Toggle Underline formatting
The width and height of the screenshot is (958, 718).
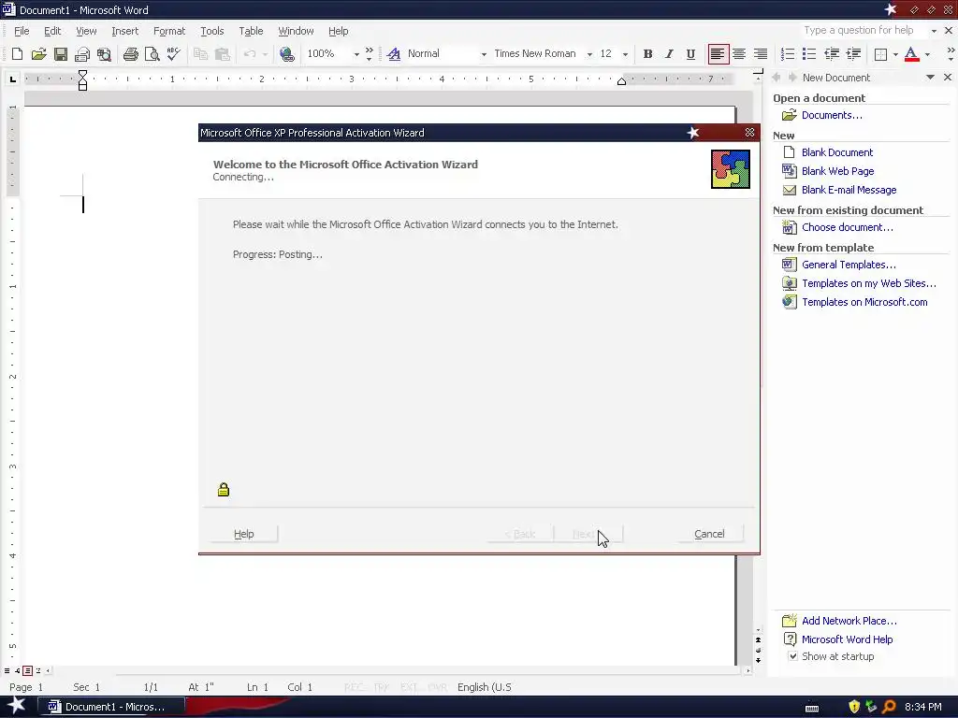click(690, 53)
